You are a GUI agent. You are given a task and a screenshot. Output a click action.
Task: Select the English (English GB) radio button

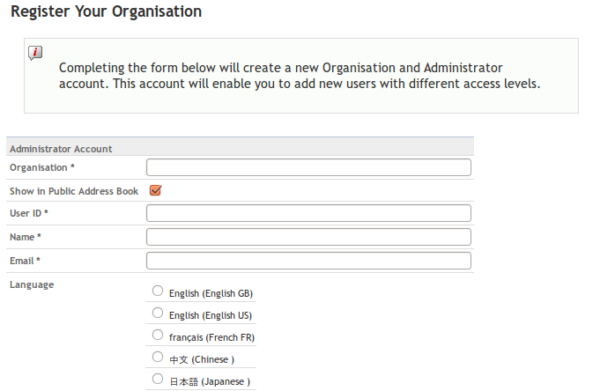point(158,291)
